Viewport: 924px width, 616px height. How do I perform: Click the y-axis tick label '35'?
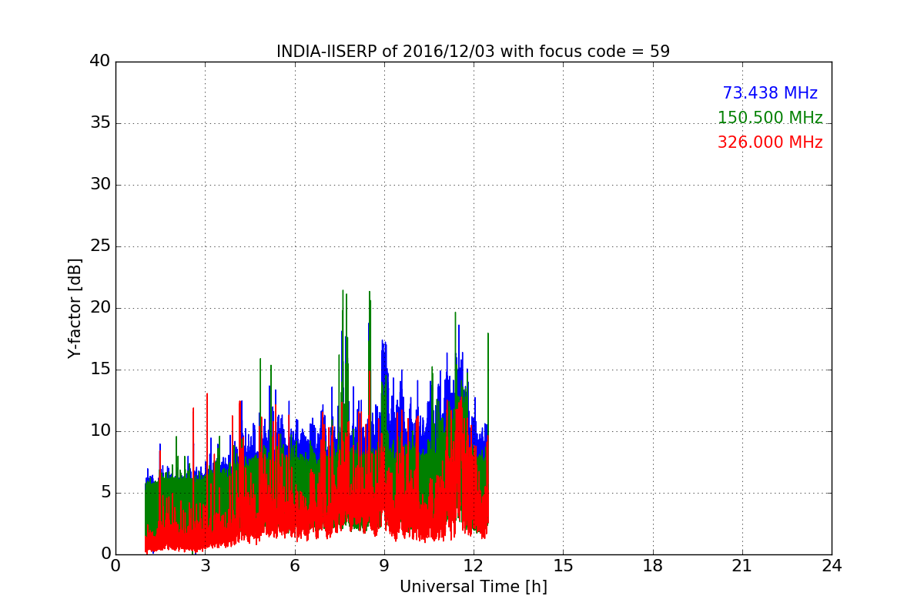tap(100, 123)
